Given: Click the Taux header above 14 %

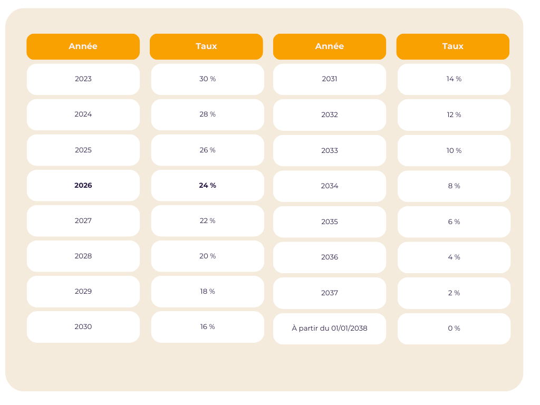Looking at the screenshot, I should pyautogui.click(x=453, y=46).
